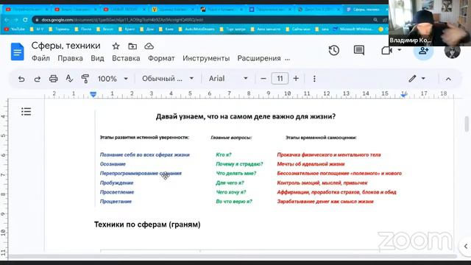Image resolution: width=471 pixels, height=265 pixels.
Task: Expand hidden menus via ellipsis
Action: (288, 59)
